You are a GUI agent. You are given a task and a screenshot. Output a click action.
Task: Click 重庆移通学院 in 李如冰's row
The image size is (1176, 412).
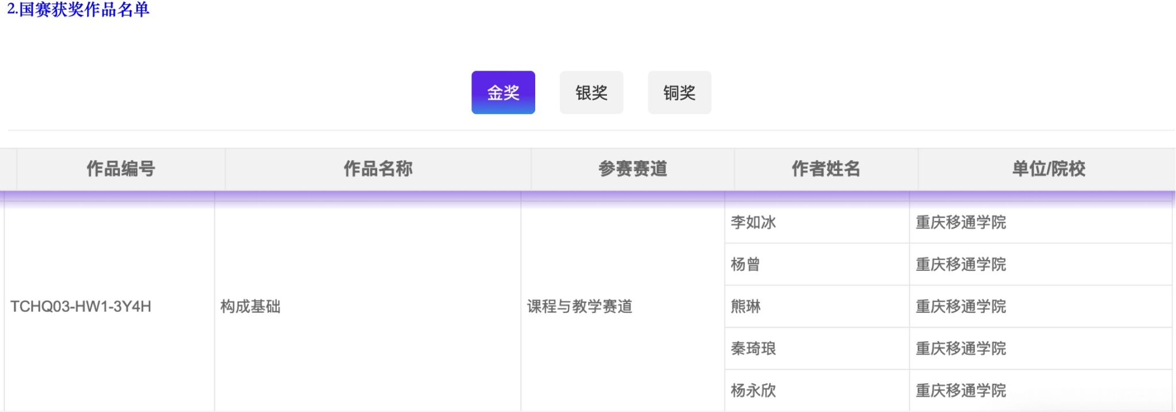pos(961,222)
